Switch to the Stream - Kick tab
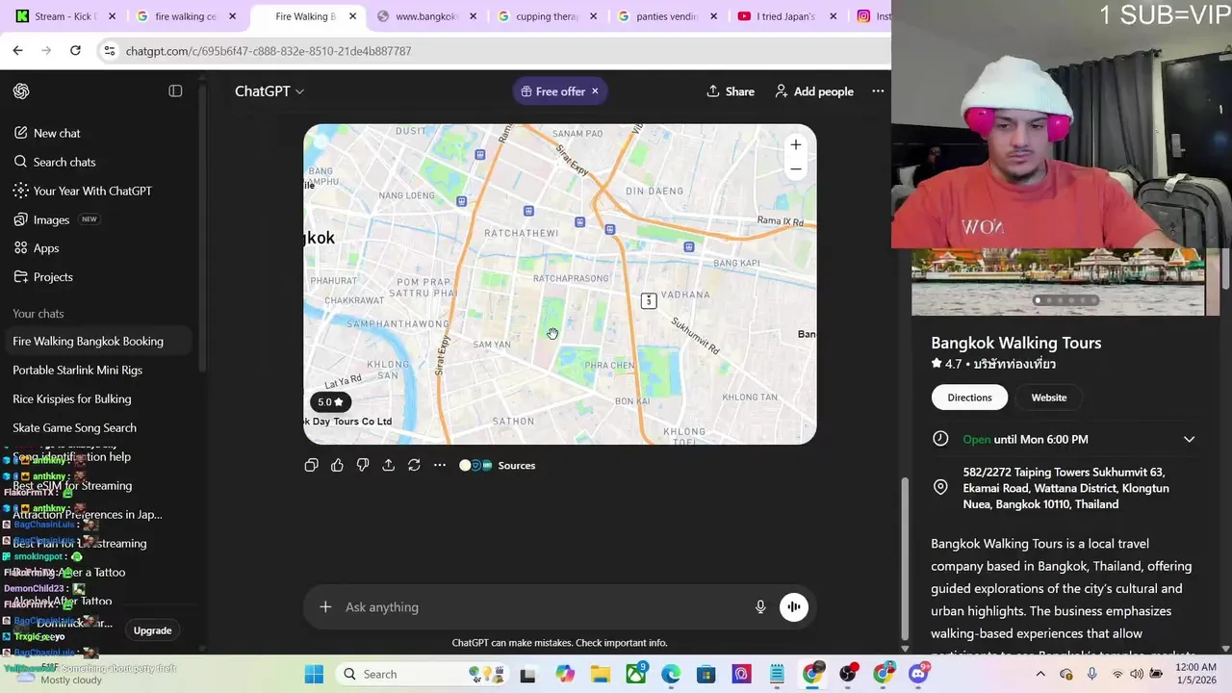The width and height of the screenshot is (1232, 693). pos(64,16)
